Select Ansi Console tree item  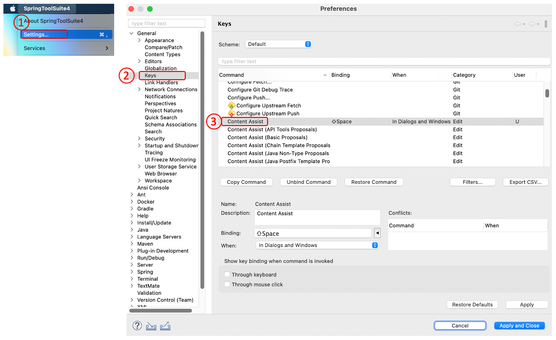coord(153,188)
